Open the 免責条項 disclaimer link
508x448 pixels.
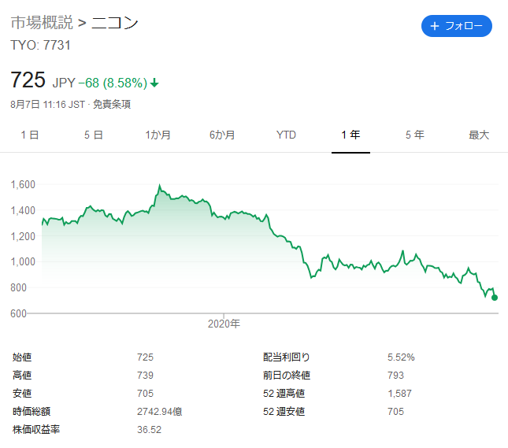click(112, 104)
